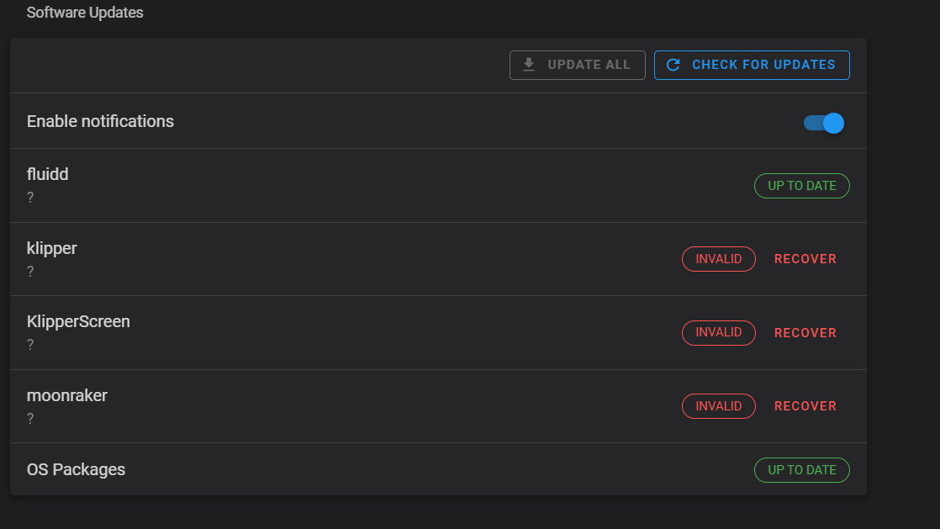Click the INVALID badge next to klipper
Image resolution: width=940 pixels, height=529 pixels.
[718, 258]
